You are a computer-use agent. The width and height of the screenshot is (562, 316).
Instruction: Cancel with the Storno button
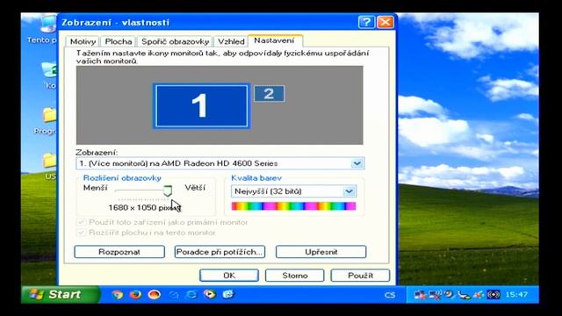(x=295, y=276)
